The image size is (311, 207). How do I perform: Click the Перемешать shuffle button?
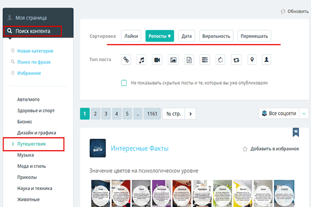pyautogui.click(x=254, y=36)
